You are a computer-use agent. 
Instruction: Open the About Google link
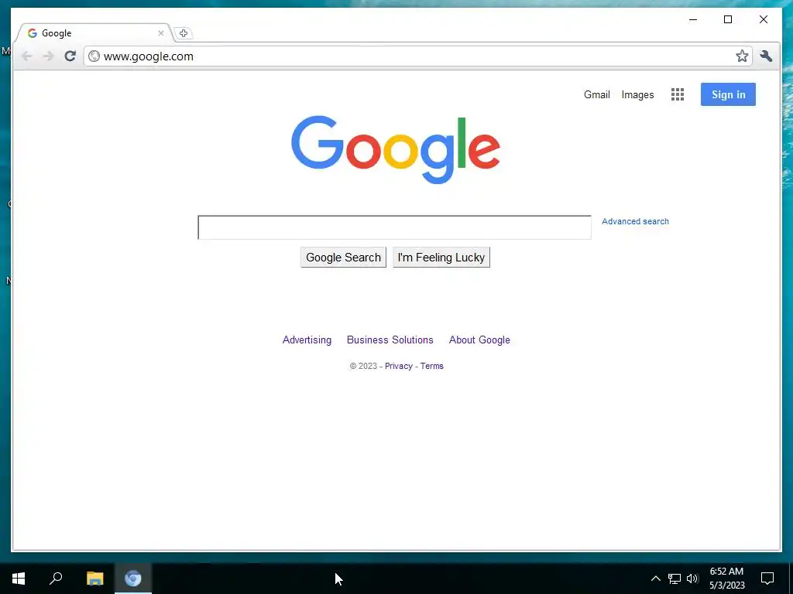click(x=479, y=340)
